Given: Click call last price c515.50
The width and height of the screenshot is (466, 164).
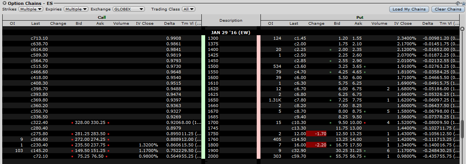Looking at the screenshot, I should pyautogui.click(x=39, y=66).
